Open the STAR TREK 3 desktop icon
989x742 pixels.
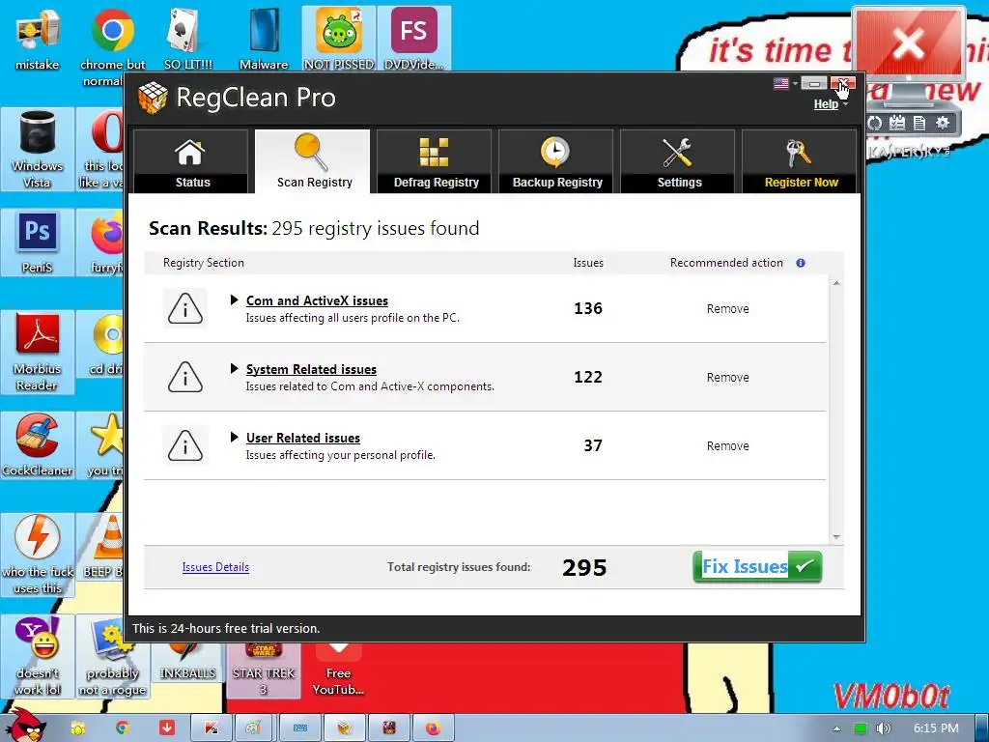click(x=264, y=671)
